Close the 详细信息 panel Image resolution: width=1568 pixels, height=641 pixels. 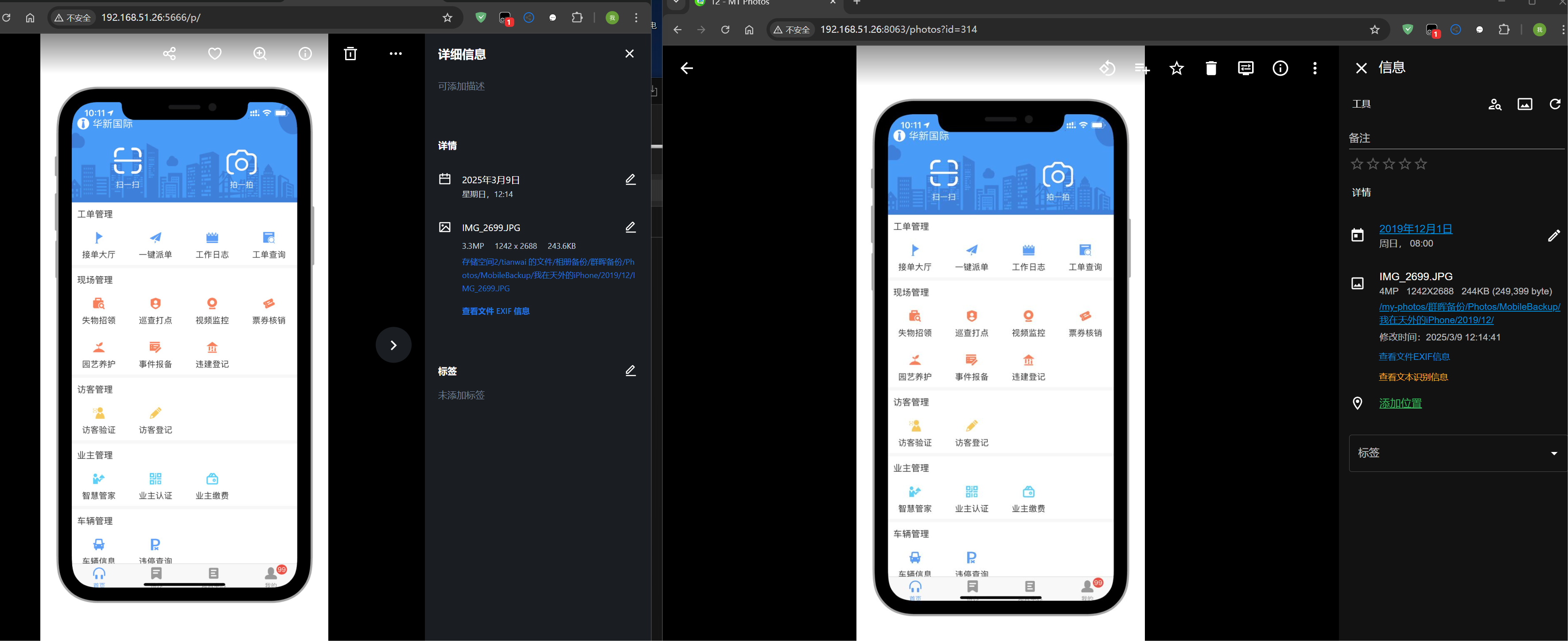click(x=630, y=54)
